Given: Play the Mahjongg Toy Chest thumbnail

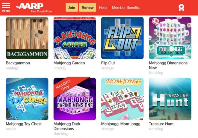Looking at the screenshot, I should click(x=27, y=99).
